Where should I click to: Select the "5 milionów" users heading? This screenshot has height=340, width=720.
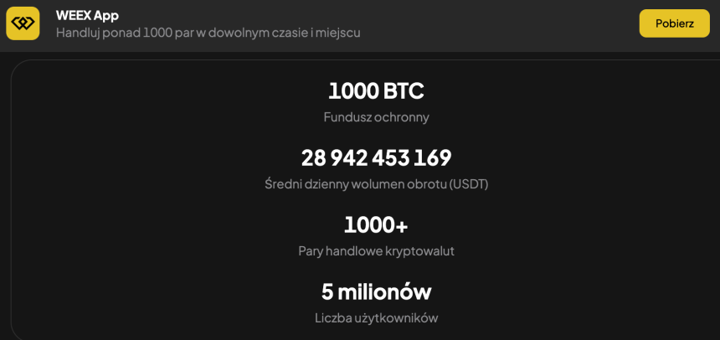(376, 291)
